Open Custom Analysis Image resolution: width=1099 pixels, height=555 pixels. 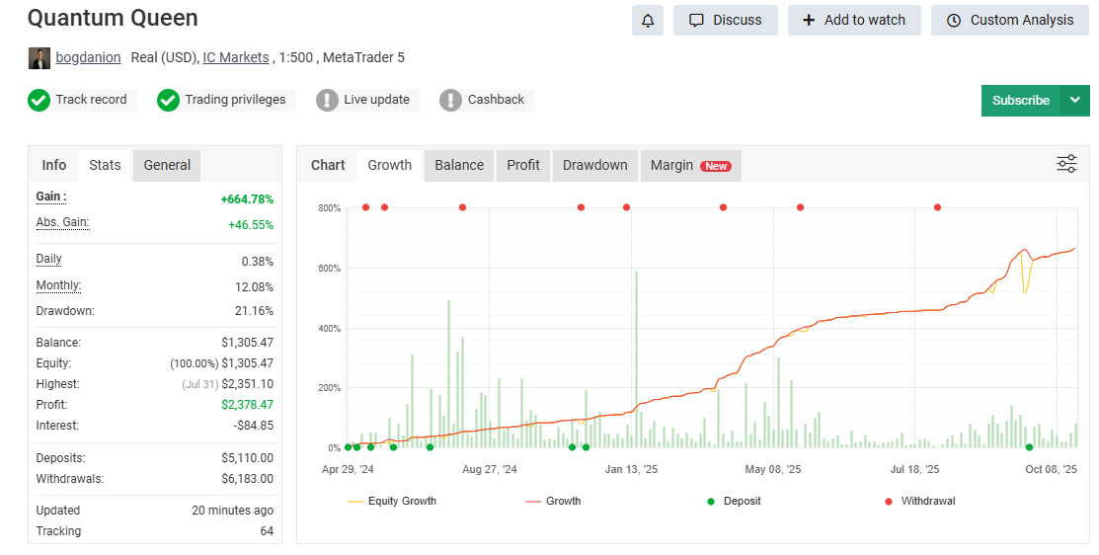click(1009, 21)
